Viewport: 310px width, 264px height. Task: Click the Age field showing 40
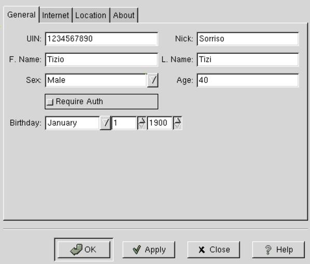pyautogui.click(x=248, y=80)
